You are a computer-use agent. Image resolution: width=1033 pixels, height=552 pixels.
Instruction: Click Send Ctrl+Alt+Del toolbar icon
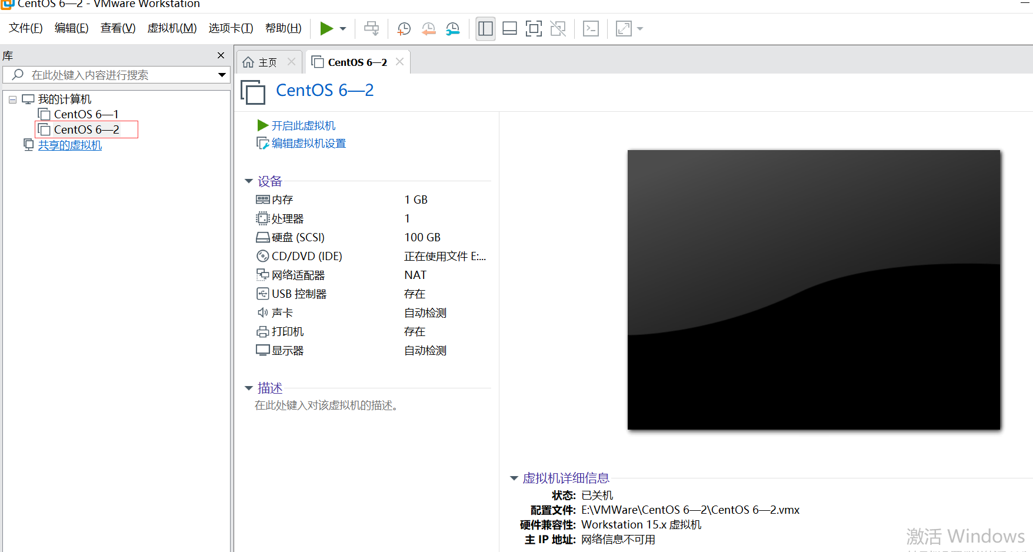pyautogui.click(x=371, y=28)
